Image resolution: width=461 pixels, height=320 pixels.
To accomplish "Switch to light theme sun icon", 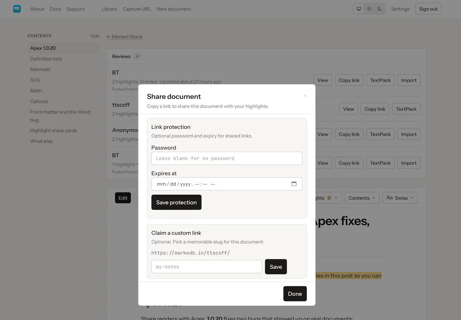I will tap(369, 9).
